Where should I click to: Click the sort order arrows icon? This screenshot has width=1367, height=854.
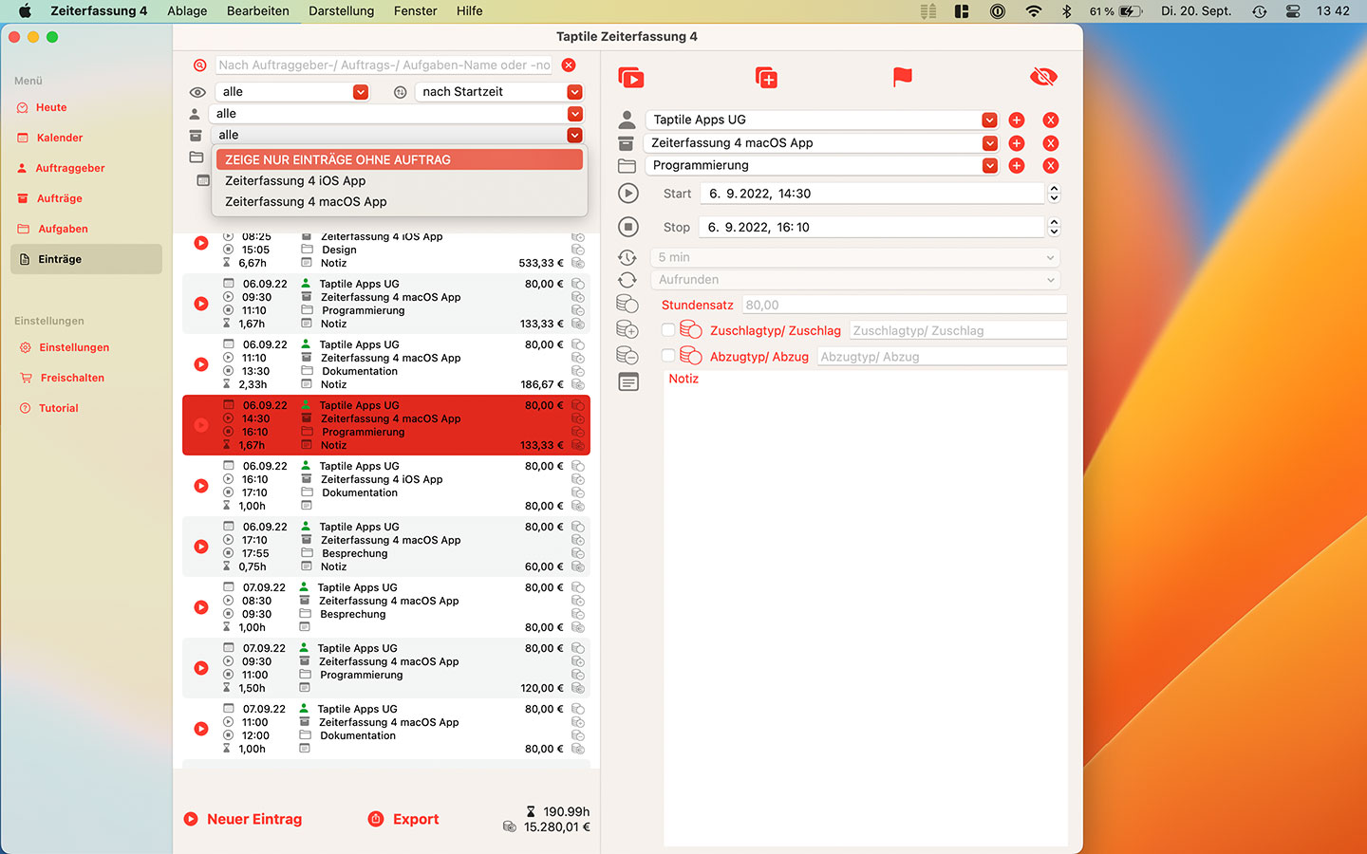[x=401, y=92]
